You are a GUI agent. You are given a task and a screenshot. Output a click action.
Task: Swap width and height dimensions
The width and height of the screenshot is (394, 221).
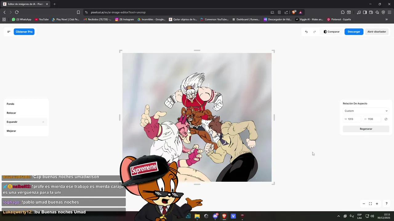386,119
